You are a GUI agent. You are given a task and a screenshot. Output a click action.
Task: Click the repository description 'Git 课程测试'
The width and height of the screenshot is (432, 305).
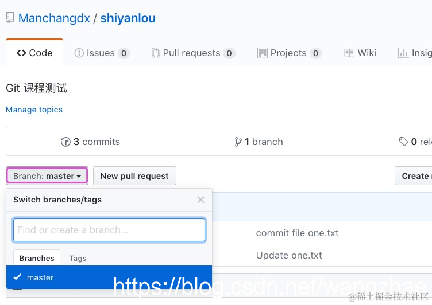[36, 88]
